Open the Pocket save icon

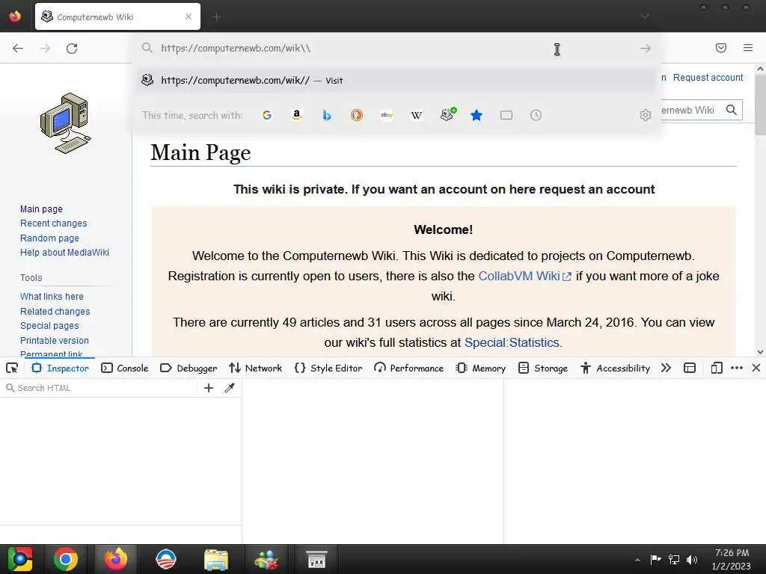(x=721, y=48)
